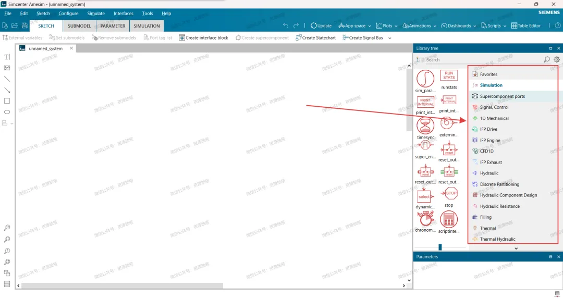This screenshot has height=299, width=563.
Task: Click the new file icon
Action: pyautogui.click(x=5, y=26)
